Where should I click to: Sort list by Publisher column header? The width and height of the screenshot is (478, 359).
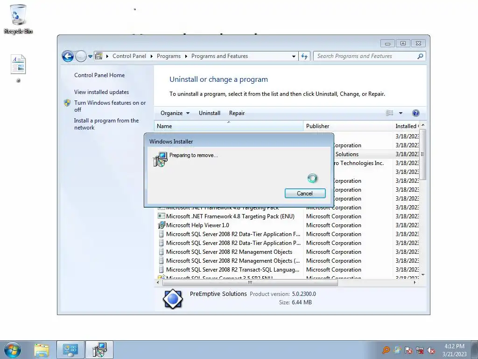click(x=348, y=126)
